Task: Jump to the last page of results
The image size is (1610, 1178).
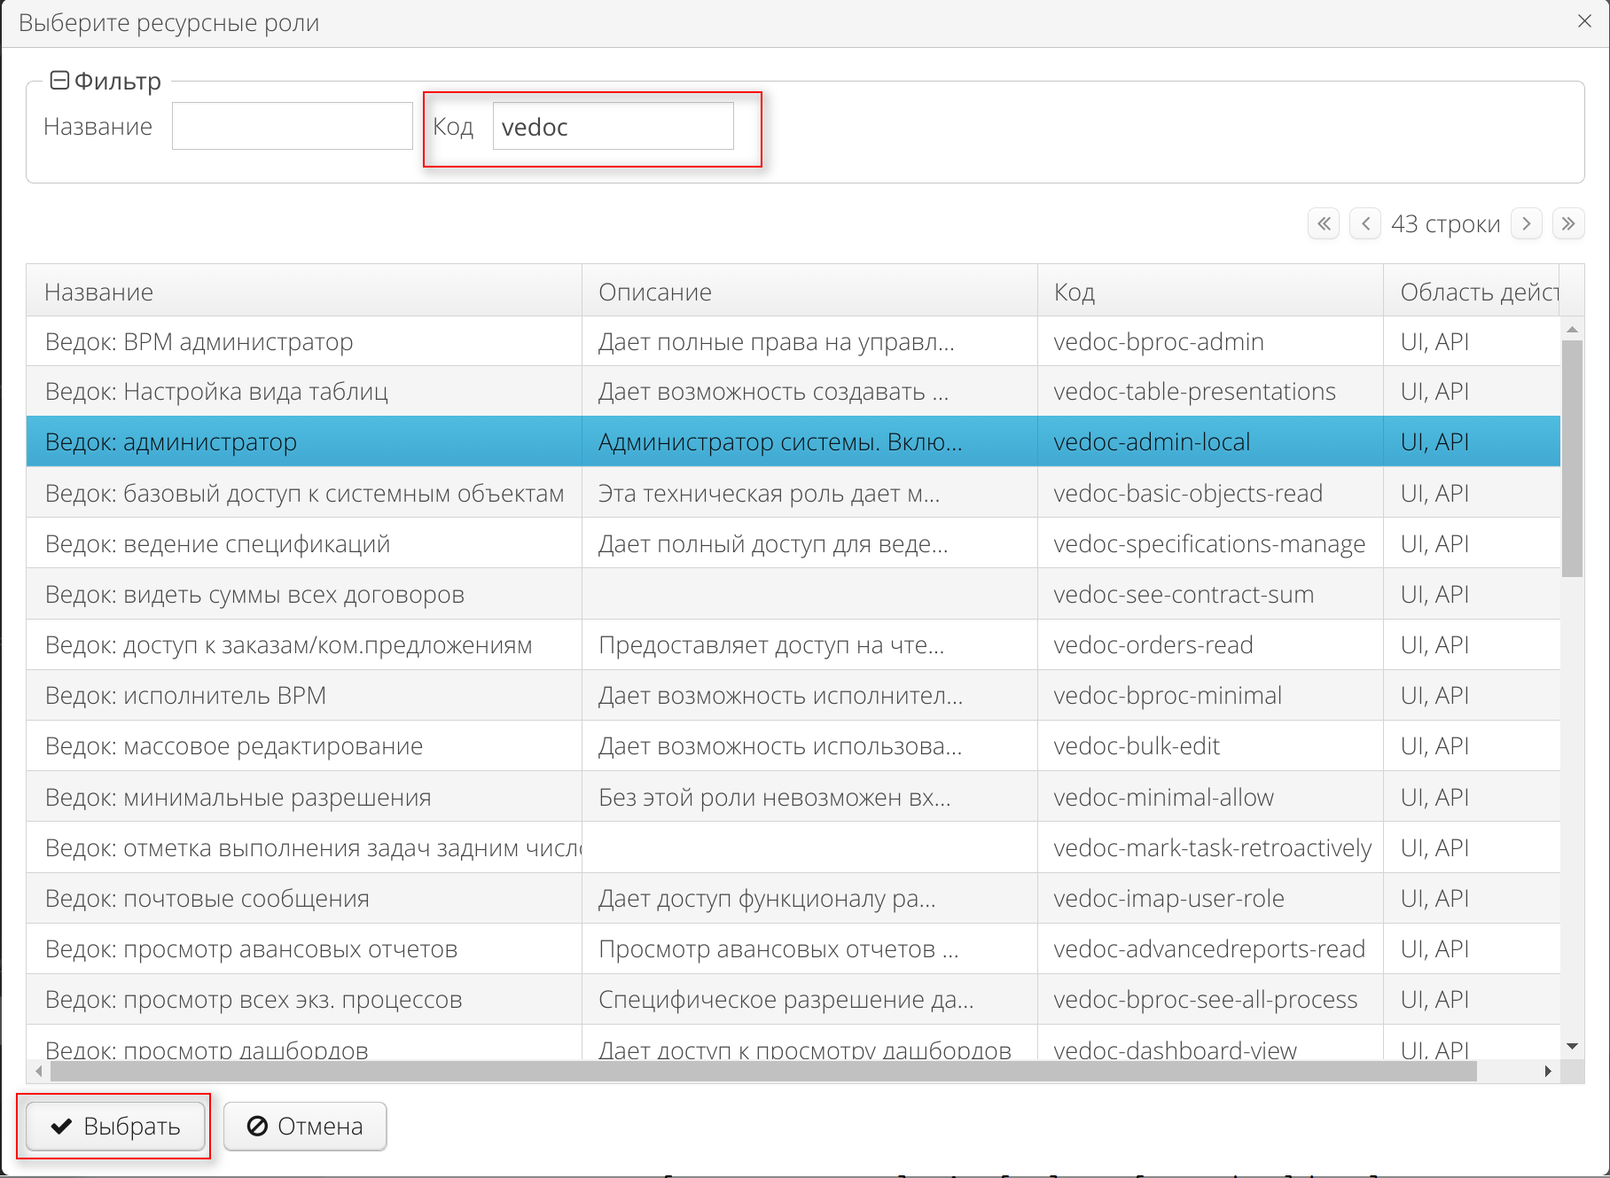Action: [1568, 223]
